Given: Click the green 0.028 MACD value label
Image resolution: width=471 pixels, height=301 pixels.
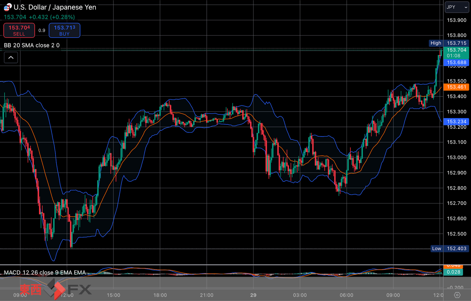Looking at the screenshot, I should pos(453,272).
